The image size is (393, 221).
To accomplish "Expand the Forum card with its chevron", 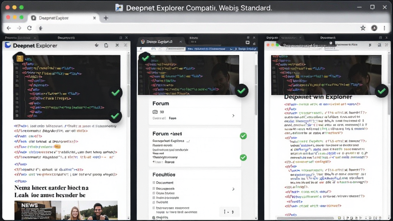I will 233,116.
